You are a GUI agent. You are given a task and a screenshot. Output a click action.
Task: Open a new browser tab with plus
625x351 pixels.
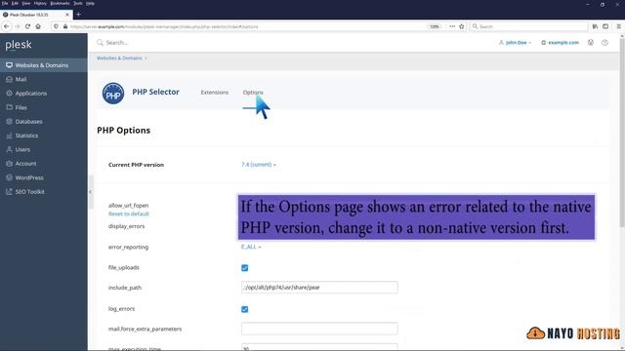[x=78, y=15]
